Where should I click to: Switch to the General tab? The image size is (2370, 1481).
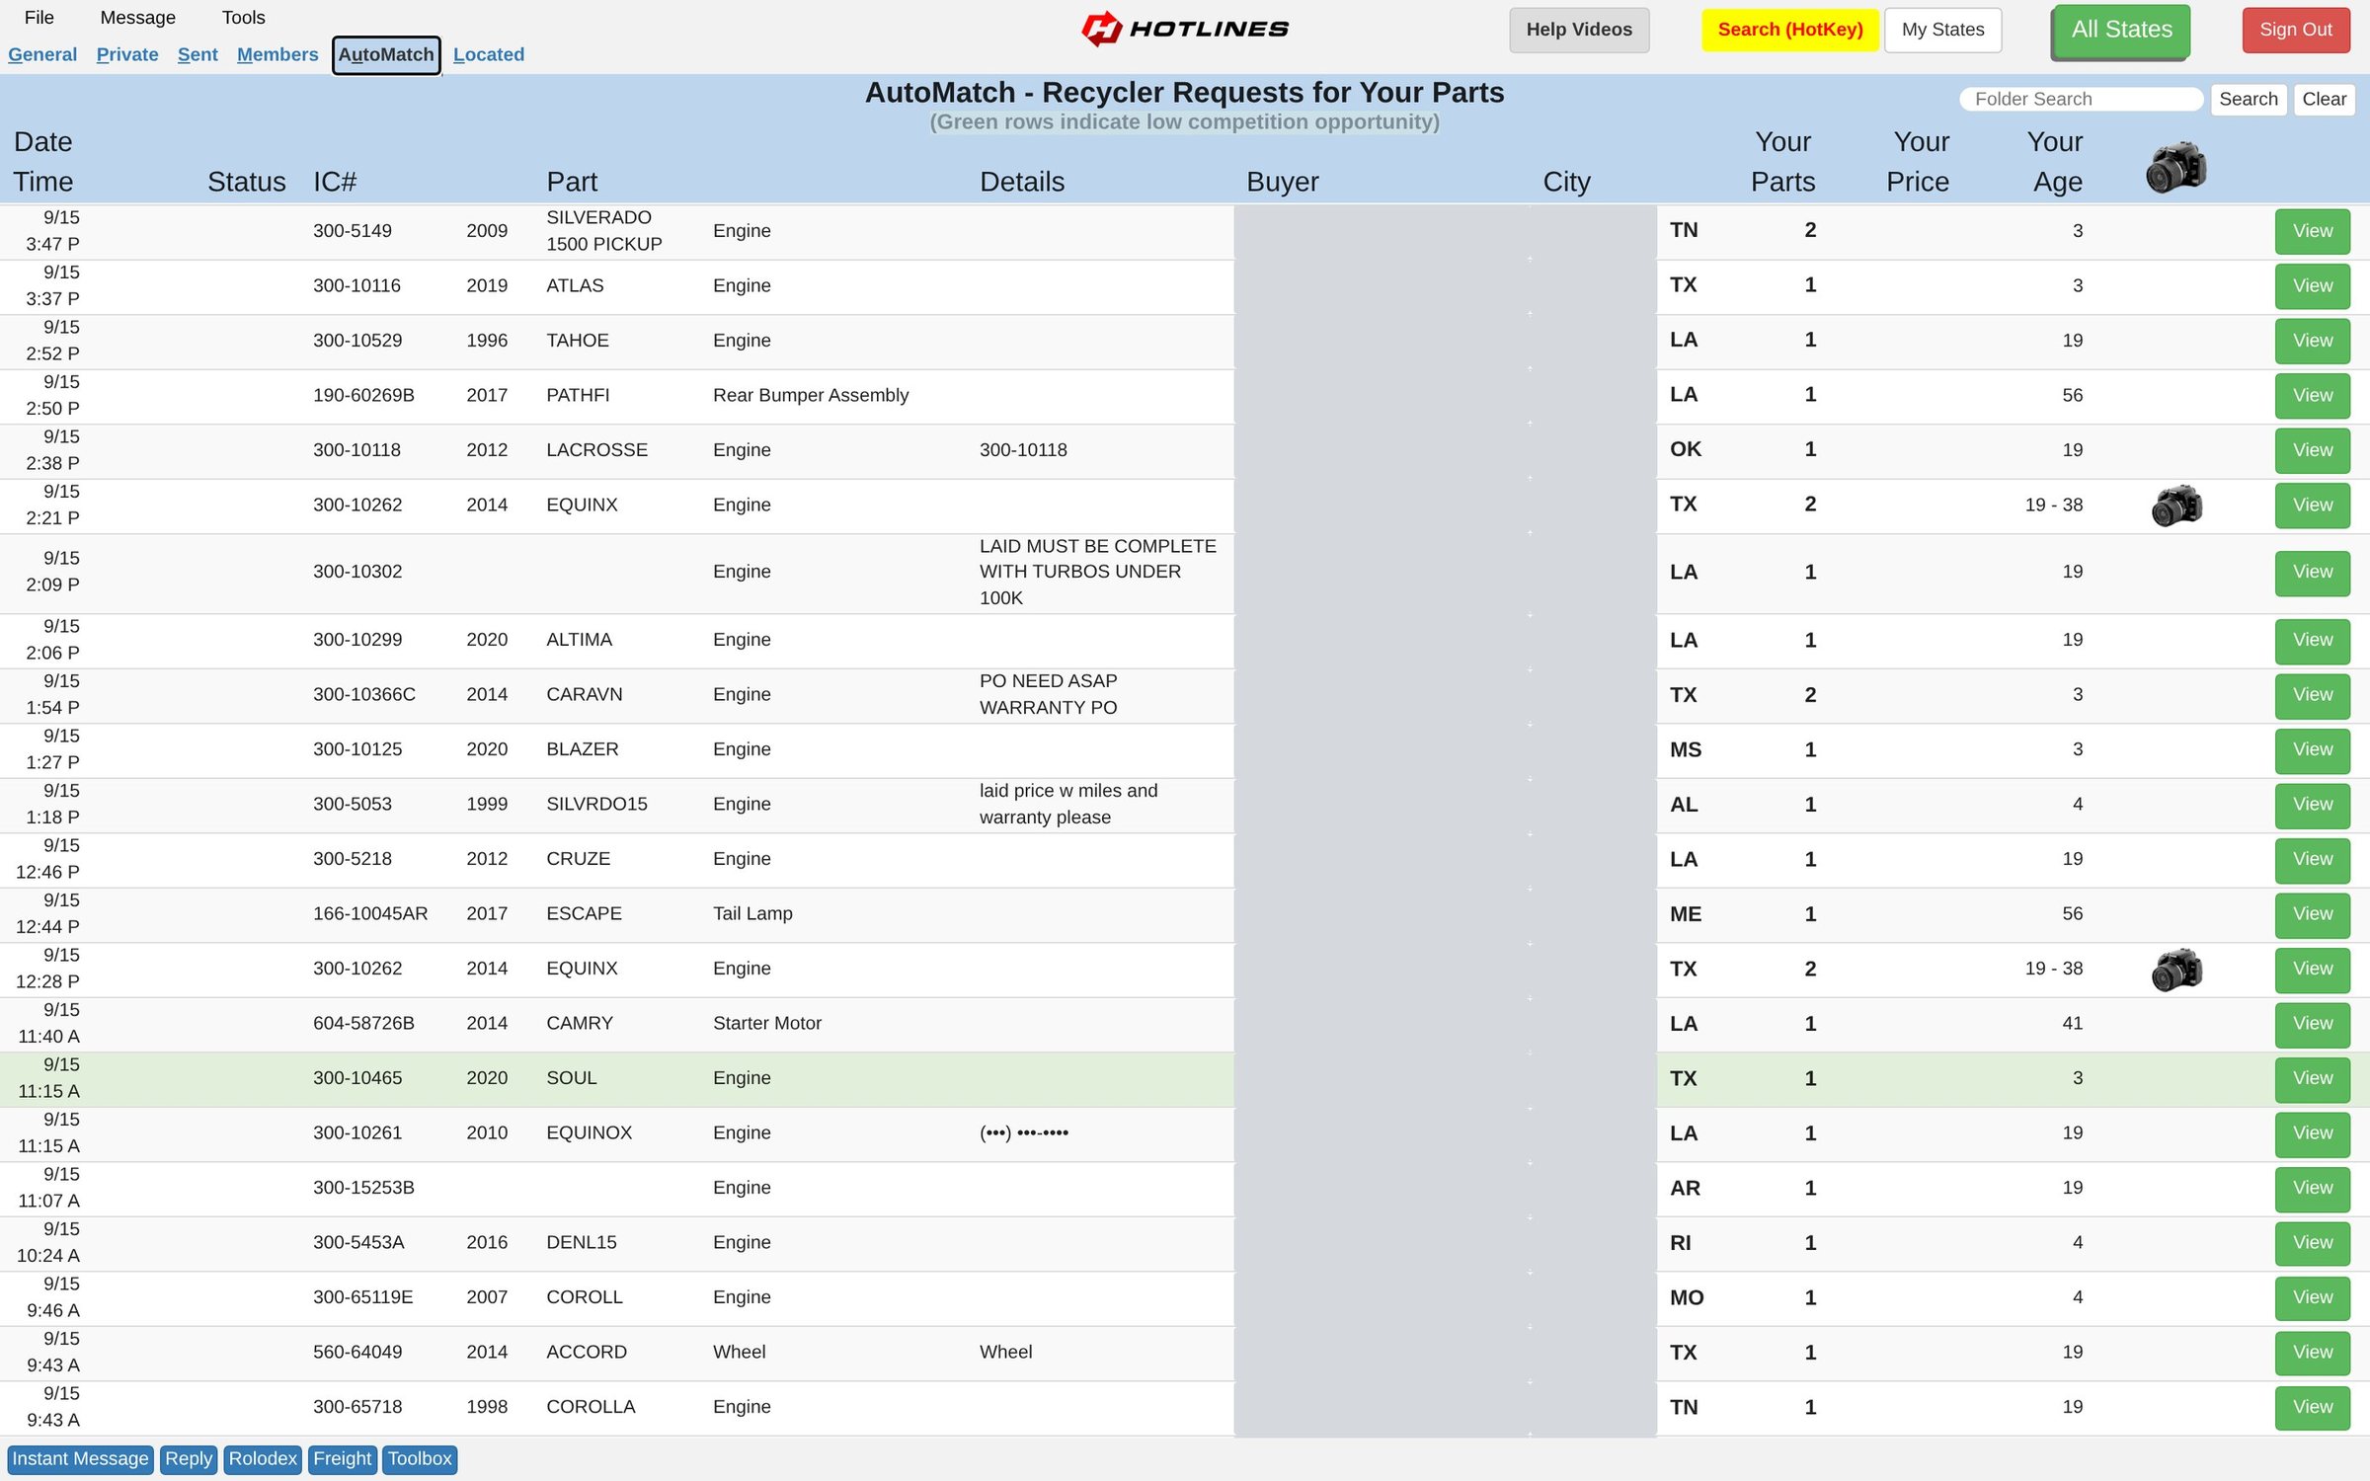pyautogui.click(x=42, y=54)
